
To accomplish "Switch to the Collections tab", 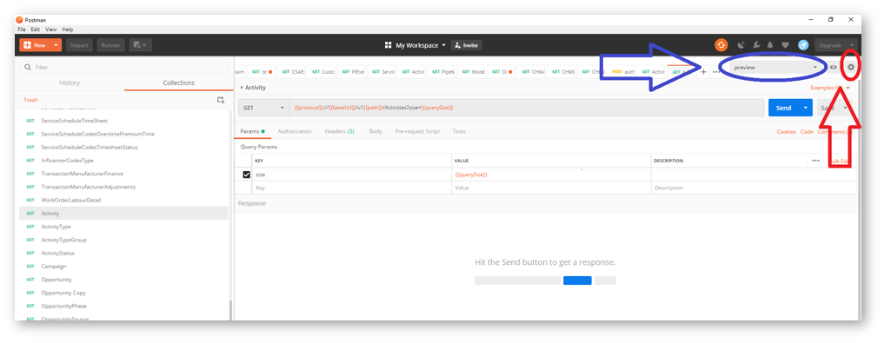I will (179, 82).
